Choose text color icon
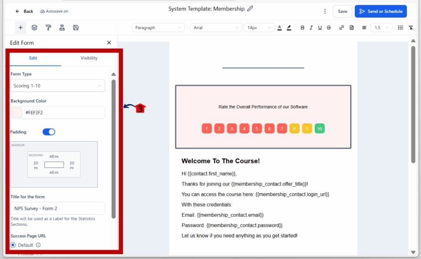Viewport: 421px width, 259px height. (x=280, y=28)
